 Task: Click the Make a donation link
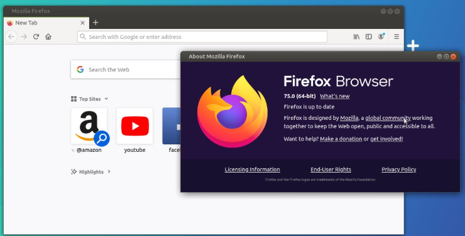341,139
